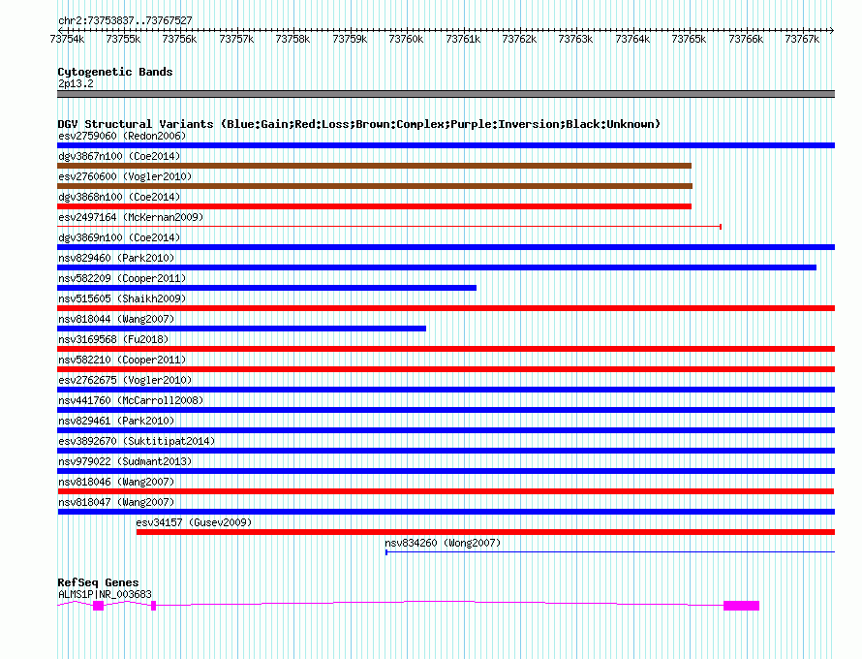862x659 pixels.
Task: Open nsv818046 (Wang2007) label
Action: 116,482
